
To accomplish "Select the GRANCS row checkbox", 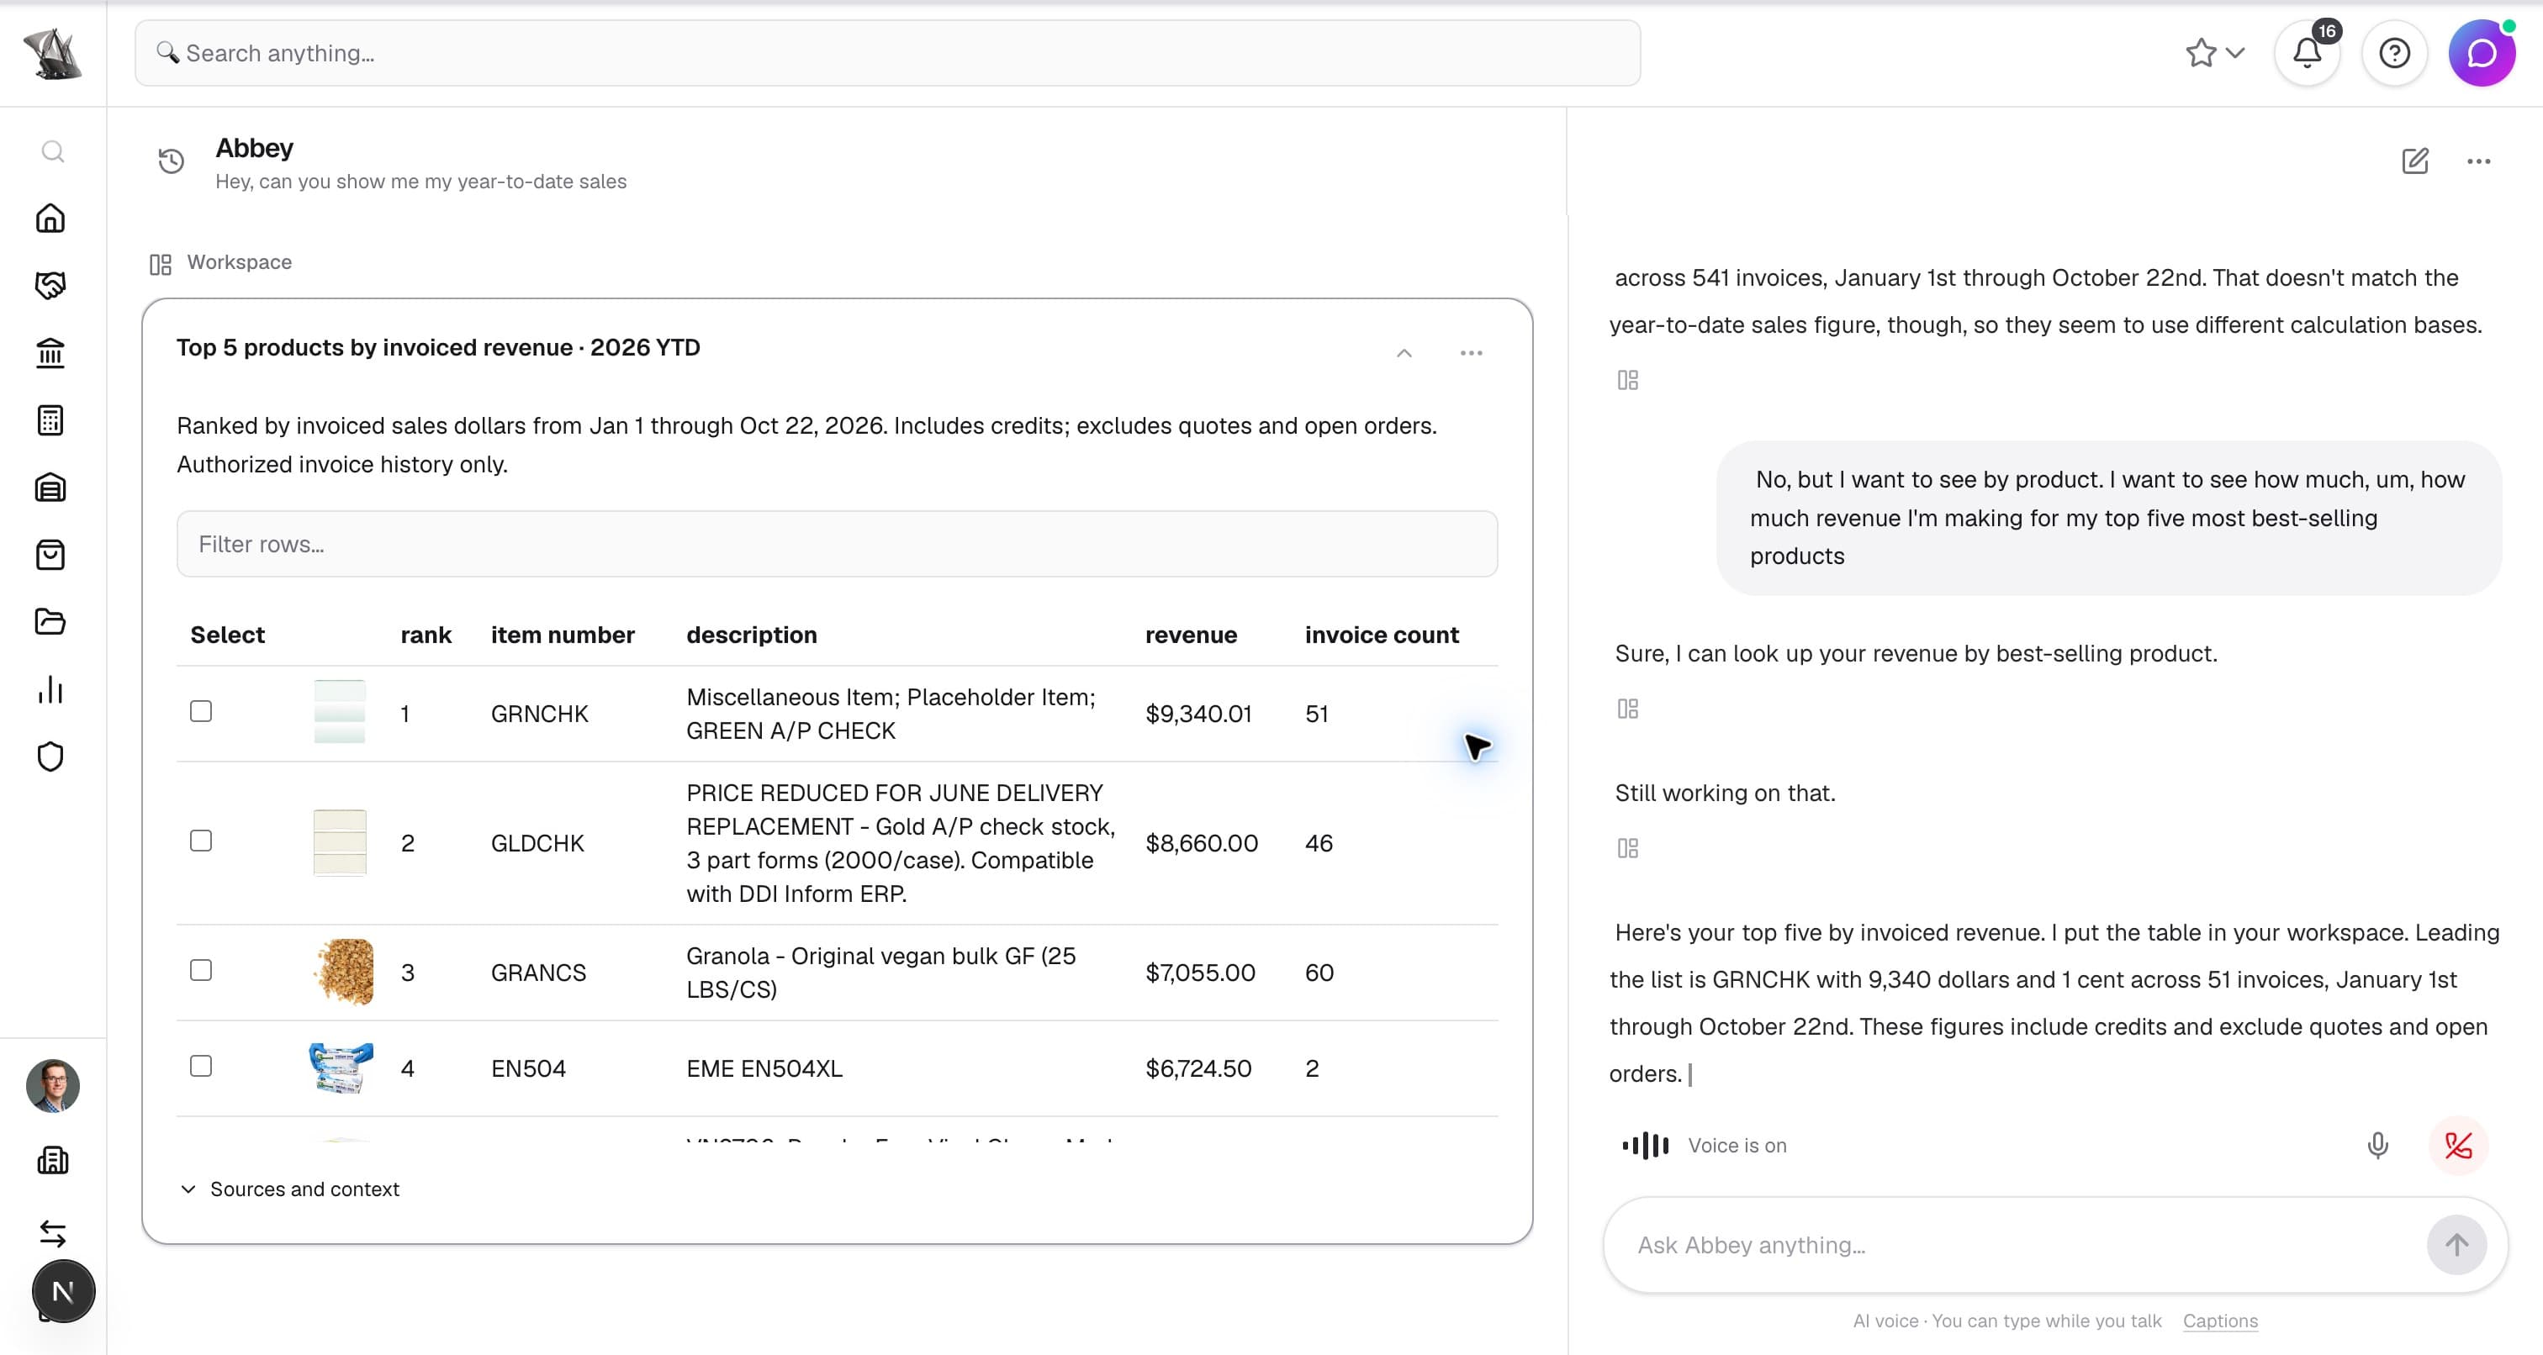I will 201,970.
